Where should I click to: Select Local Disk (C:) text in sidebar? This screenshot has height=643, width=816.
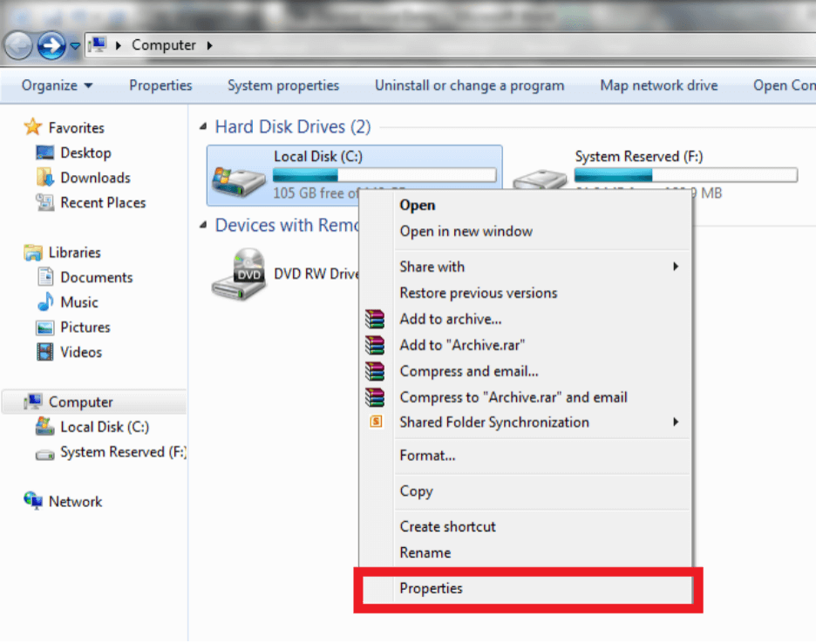[105, 427]
